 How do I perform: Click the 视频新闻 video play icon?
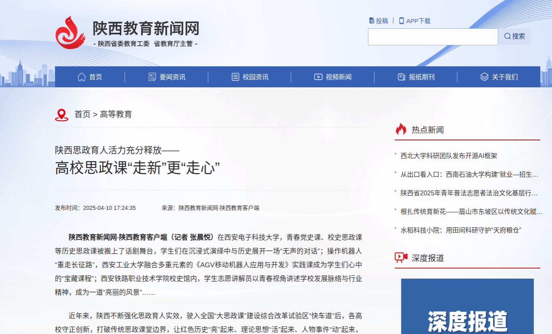[318, 77]
